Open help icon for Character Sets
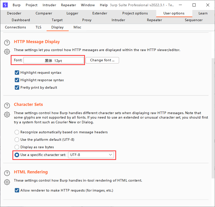The width and height of the screenshot is (215, 207). (x=7, y=105)
